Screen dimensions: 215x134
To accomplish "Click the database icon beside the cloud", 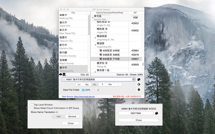I will 64,75.
